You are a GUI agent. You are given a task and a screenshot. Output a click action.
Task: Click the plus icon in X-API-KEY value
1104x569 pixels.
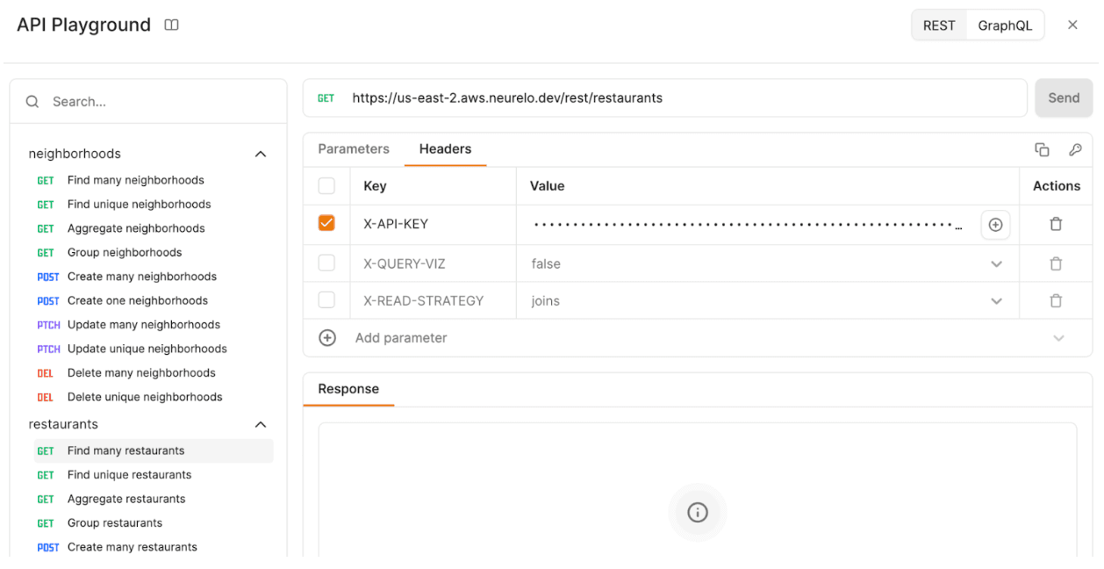(x=995, y=225)
